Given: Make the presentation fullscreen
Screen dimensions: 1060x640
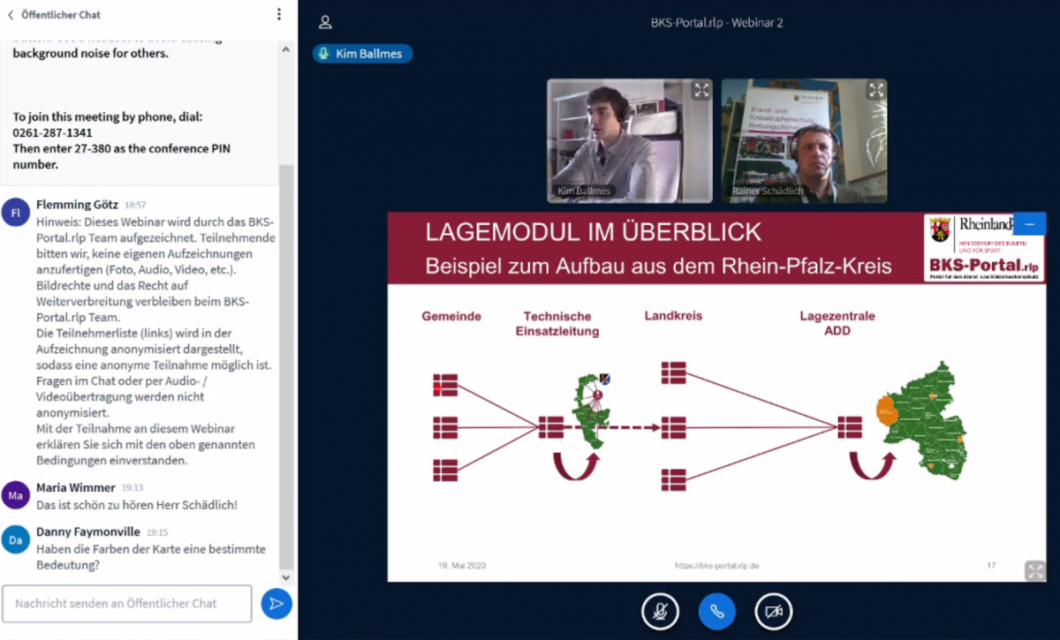Looking at the screenshot, I should (1034, 570).
